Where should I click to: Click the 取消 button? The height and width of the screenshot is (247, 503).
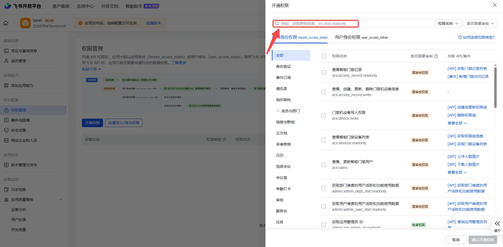pyautogui.click(x=456, y=240)
